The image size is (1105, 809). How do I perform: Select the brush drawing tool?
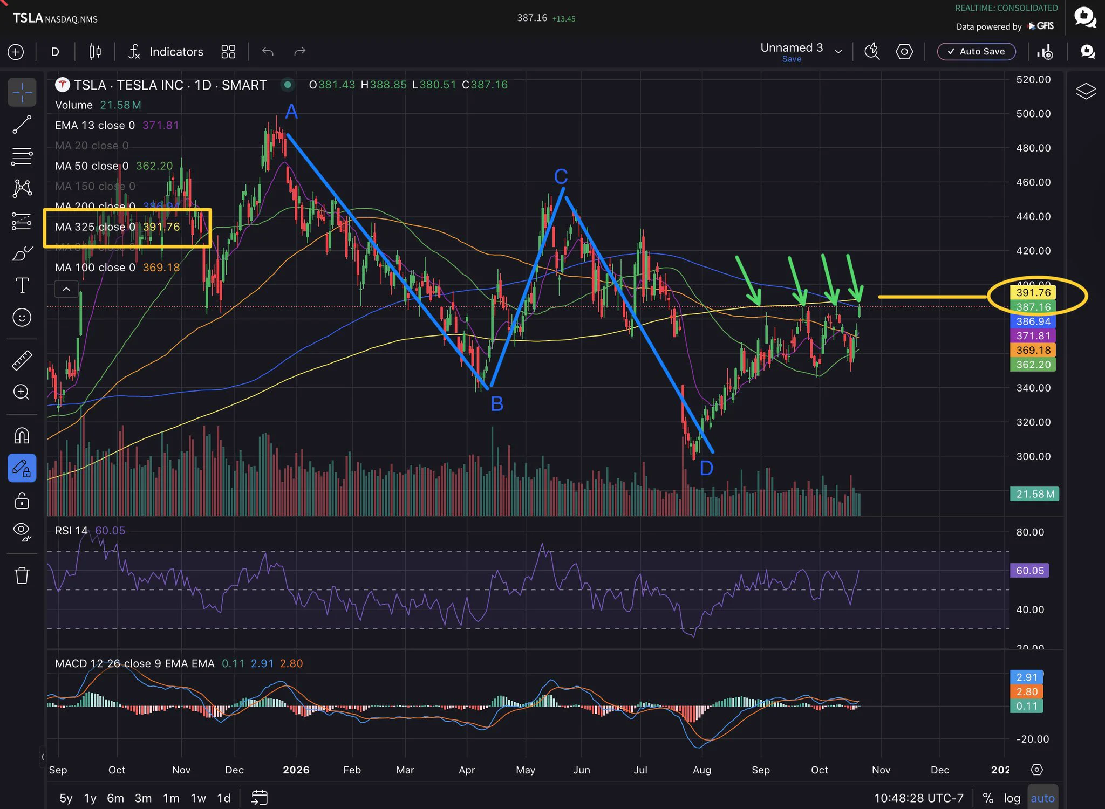[x=22, y=253]
